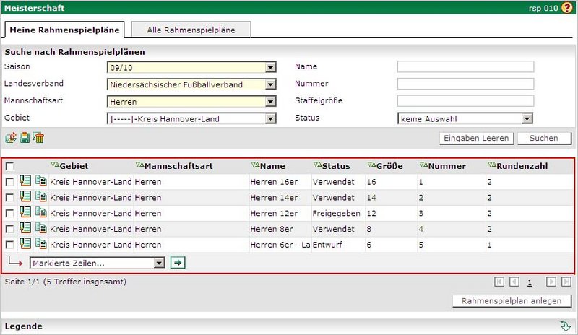Open the Saison dropdown showing 09/10

pyautogui.click(x=191, y=67)
